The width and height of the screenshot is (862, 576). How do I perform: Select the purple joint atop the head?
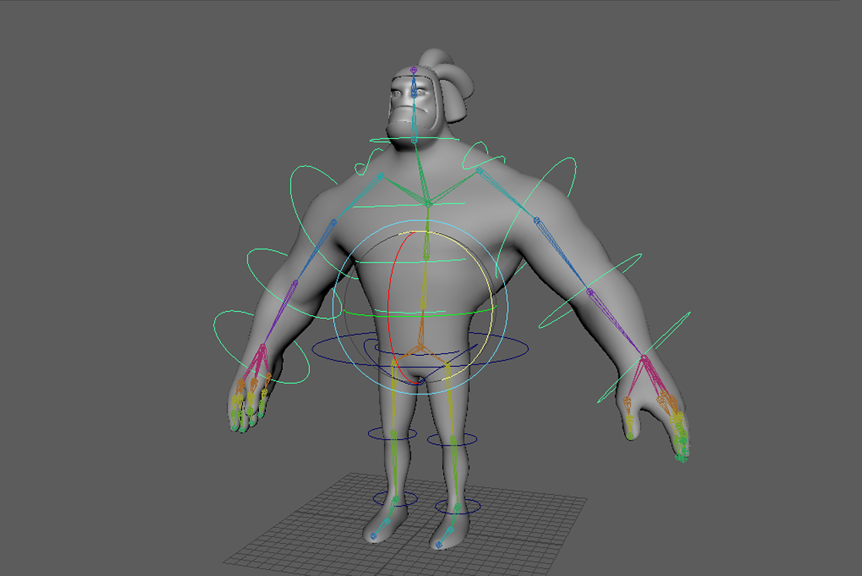[x=414, y=70]
